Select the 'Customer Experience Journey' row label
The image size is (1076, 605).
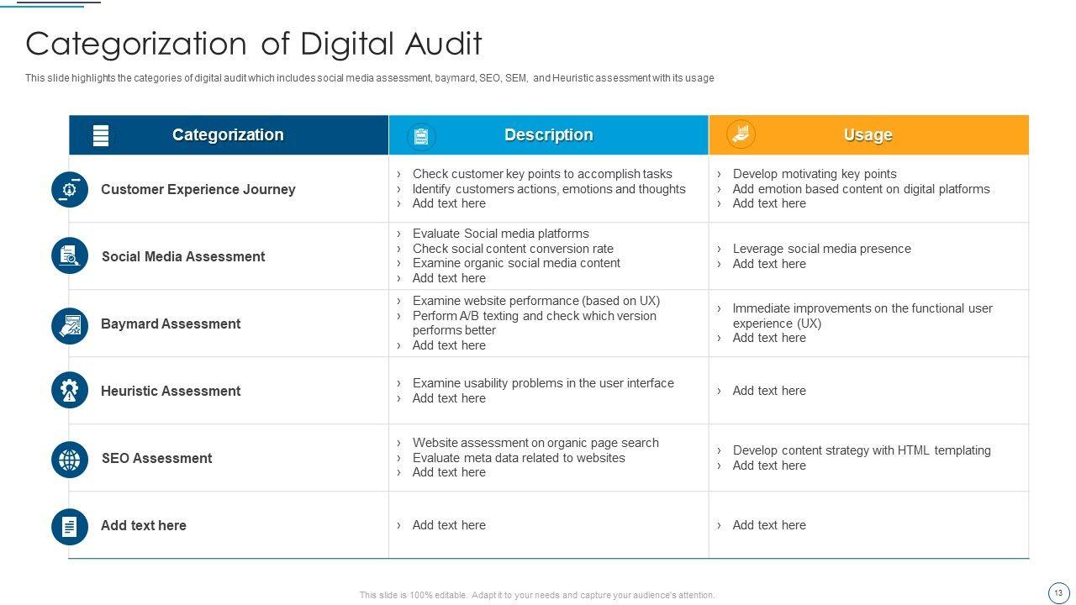(x=198, y=190)
